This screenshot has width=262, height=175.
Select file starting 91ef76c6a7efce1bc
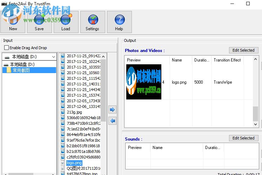83,140
